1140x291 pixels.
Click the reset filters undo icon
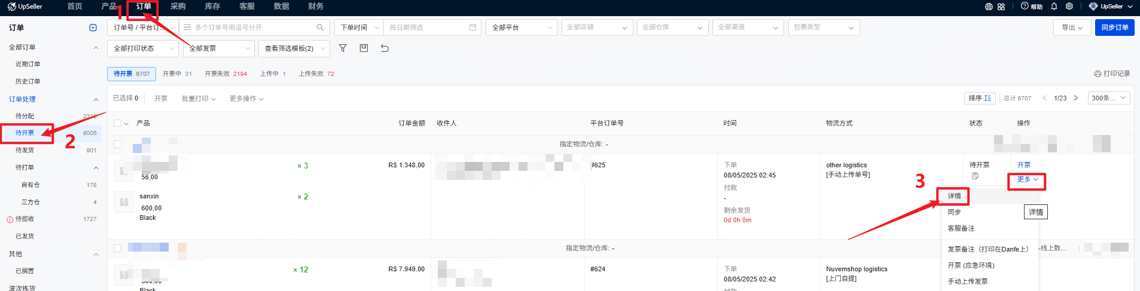click(x=385, y=48)
